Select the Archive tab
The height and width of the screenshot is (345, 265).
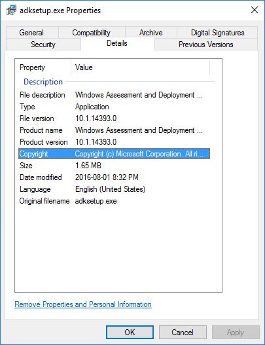pyautogui.click(x=151, y=33)
